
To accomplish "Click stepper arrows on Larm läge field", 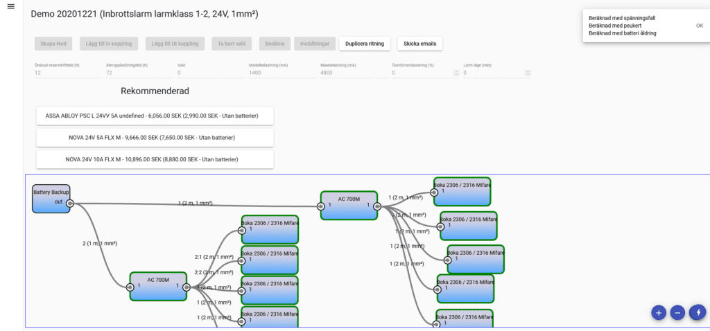I will click(527, 73).
